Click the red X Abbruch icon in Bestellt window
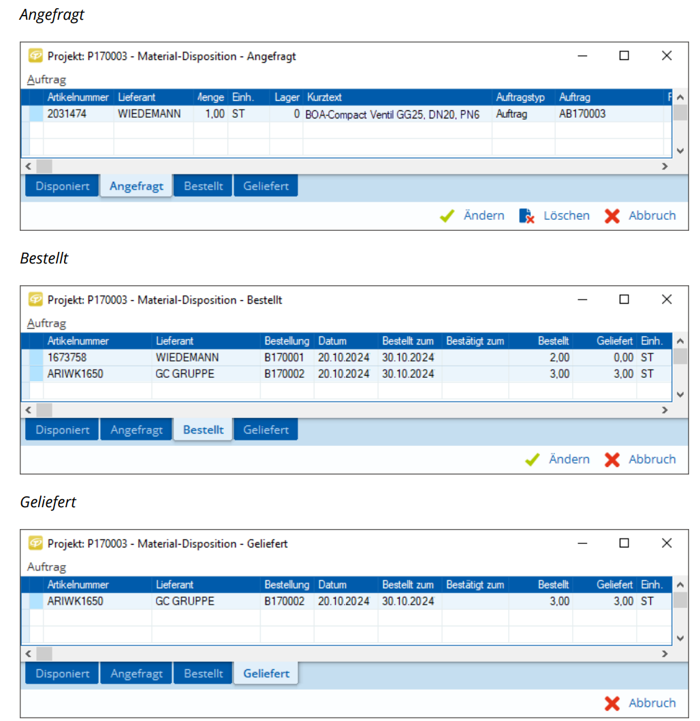The image size is (700, 721). point(612,460)
